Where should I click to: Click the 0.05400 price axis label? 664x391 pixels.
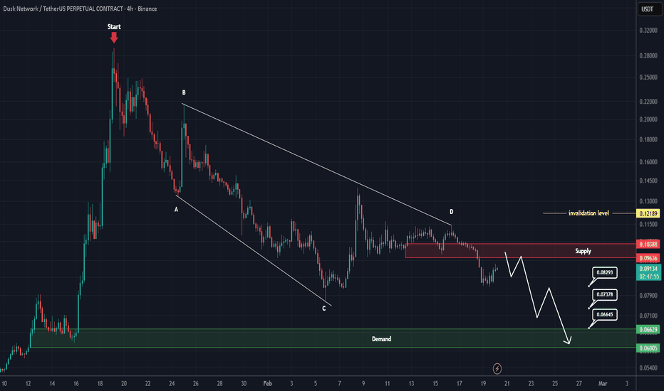[x=648, y=368]
